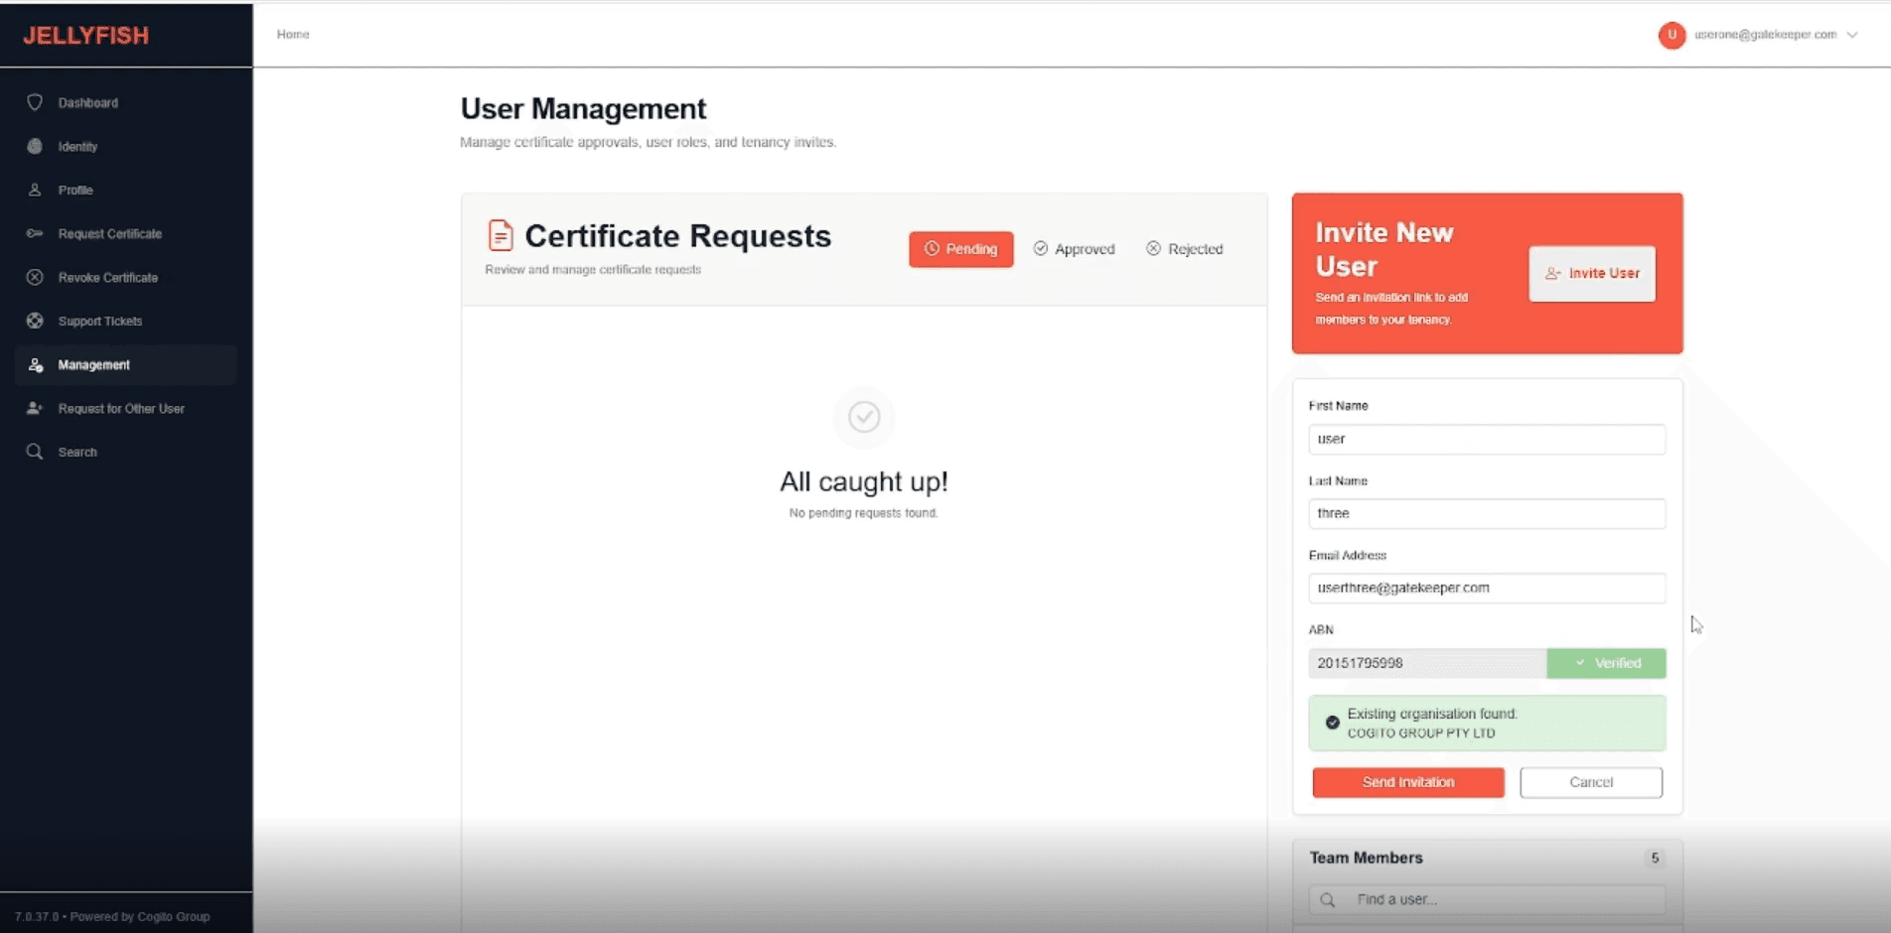Click the Search magnifier icon in sidebar
Screen dimensions: 1891x933
pos(35,452)
